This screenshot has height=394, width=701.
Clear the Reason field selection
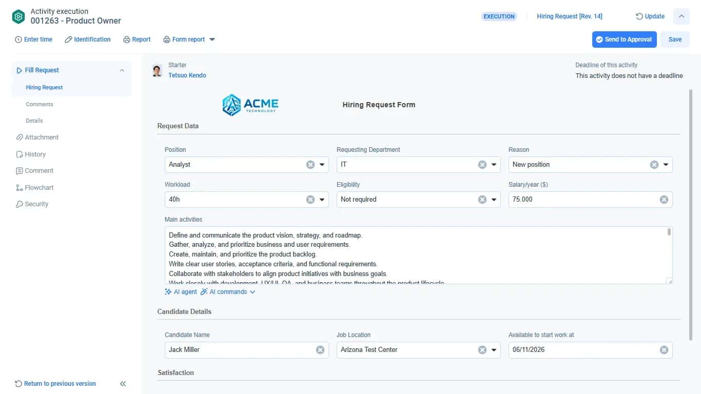(654, 165)
